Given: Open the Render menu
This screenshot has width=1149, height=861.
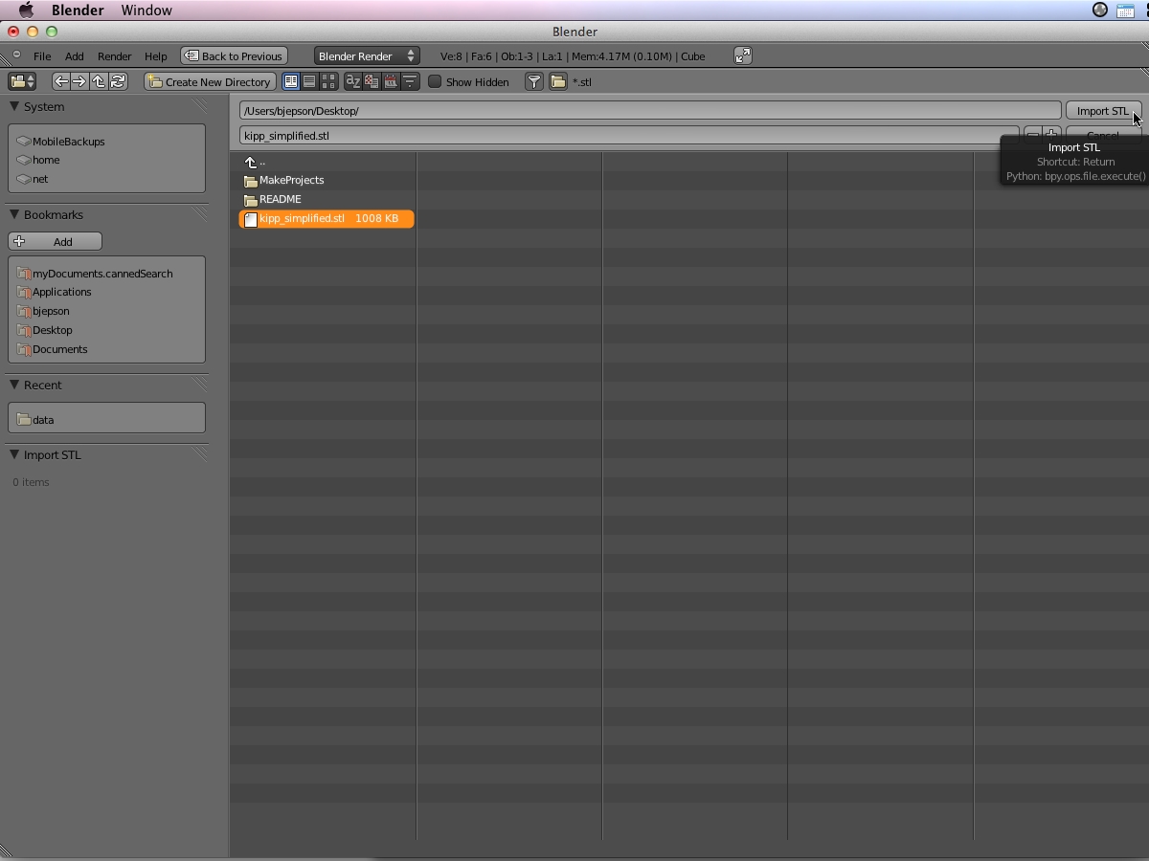Looking at the screenshot, I should [114, 55].
